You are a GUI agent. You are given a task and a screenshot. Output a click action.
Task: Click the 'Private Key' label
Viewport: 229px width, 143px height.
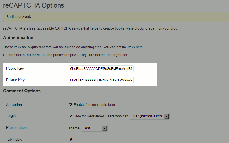coord(15,80)
